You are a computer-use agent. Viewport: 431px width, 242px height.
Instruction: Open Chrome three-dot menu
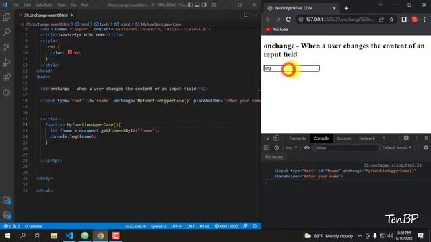(424, 19)
